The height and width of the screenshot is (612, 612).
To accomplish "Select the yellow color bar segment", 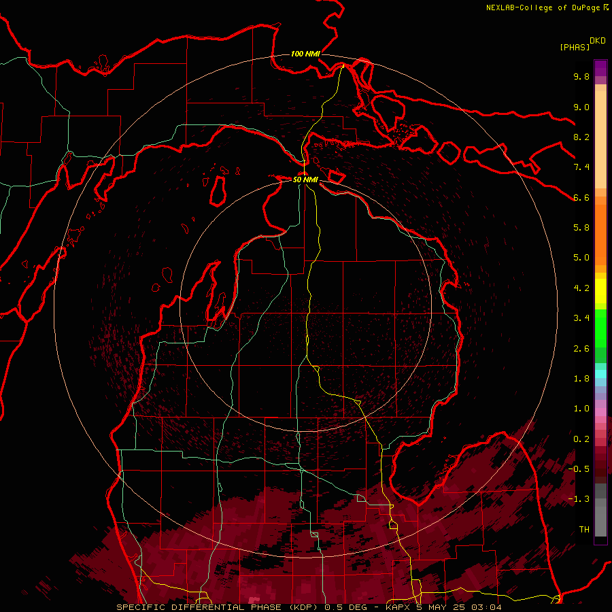I will [600, 291].
